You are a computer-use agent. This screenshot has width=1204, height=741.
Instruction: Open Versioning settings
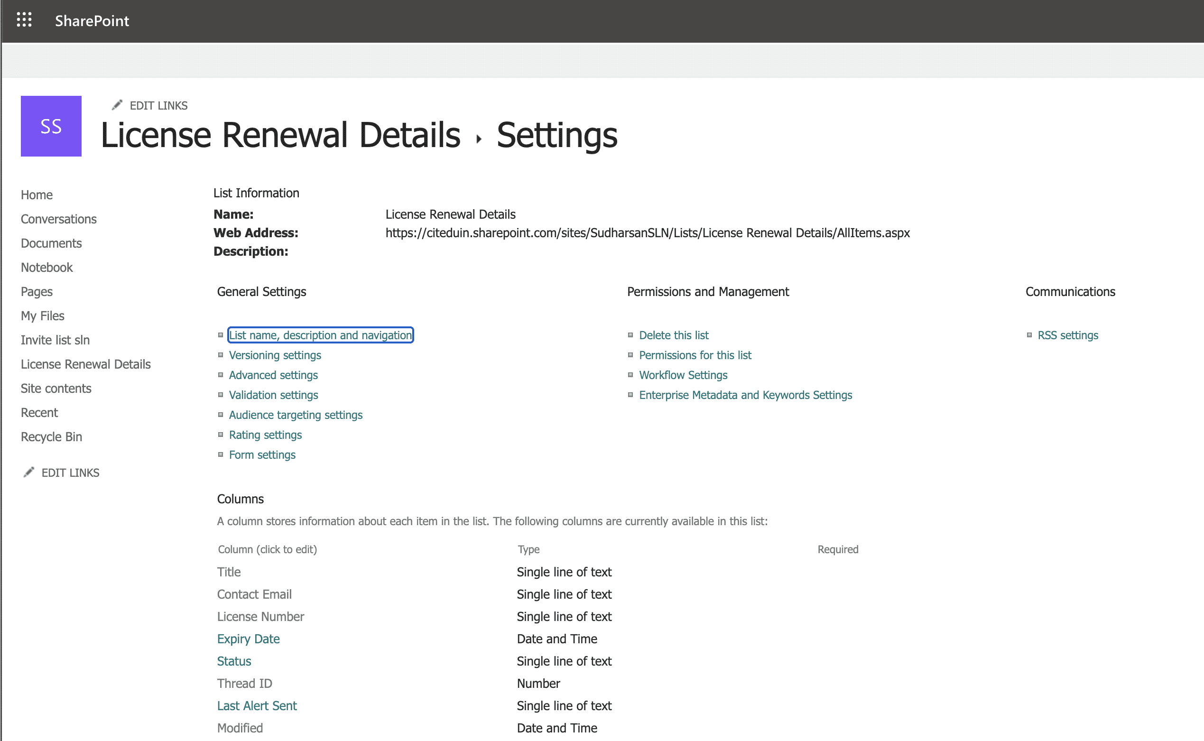[275, 355]
